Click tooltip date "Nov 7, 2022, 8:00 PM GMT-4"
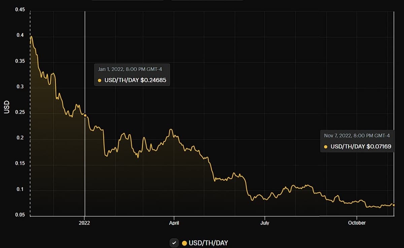Screen dimensions: 404x248 357,136
